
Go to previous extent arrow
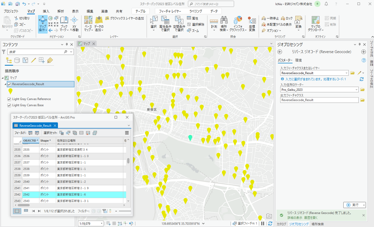(51, 30)
